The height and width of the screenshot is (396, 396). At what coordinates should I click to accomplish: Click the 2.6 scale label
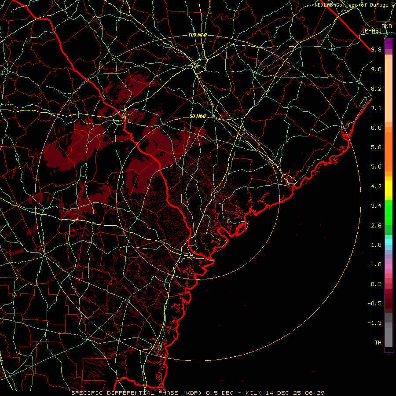[376, 226]
